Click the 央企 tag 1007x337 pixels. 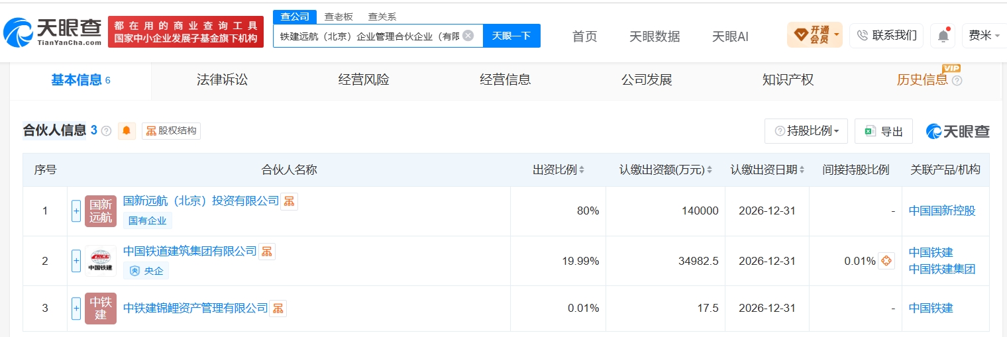(146, 270)
